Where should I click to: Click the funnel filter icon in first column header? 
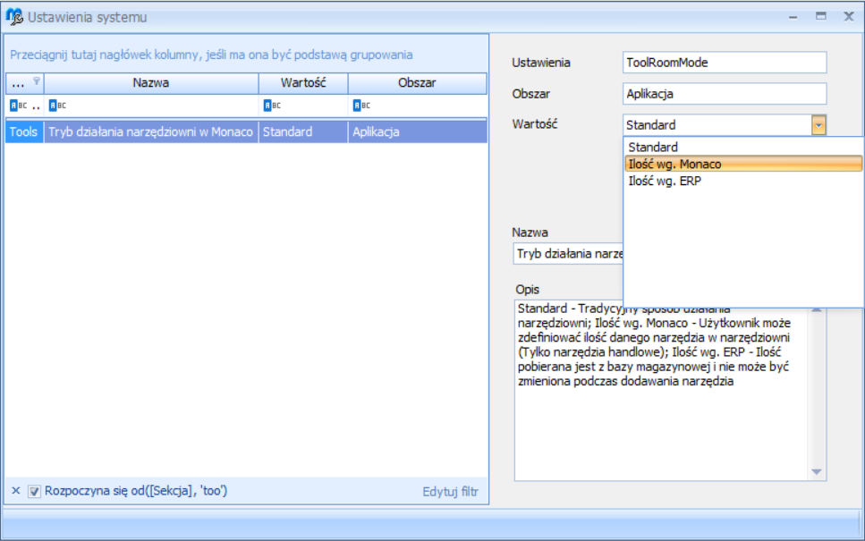(x=37, y=82)
